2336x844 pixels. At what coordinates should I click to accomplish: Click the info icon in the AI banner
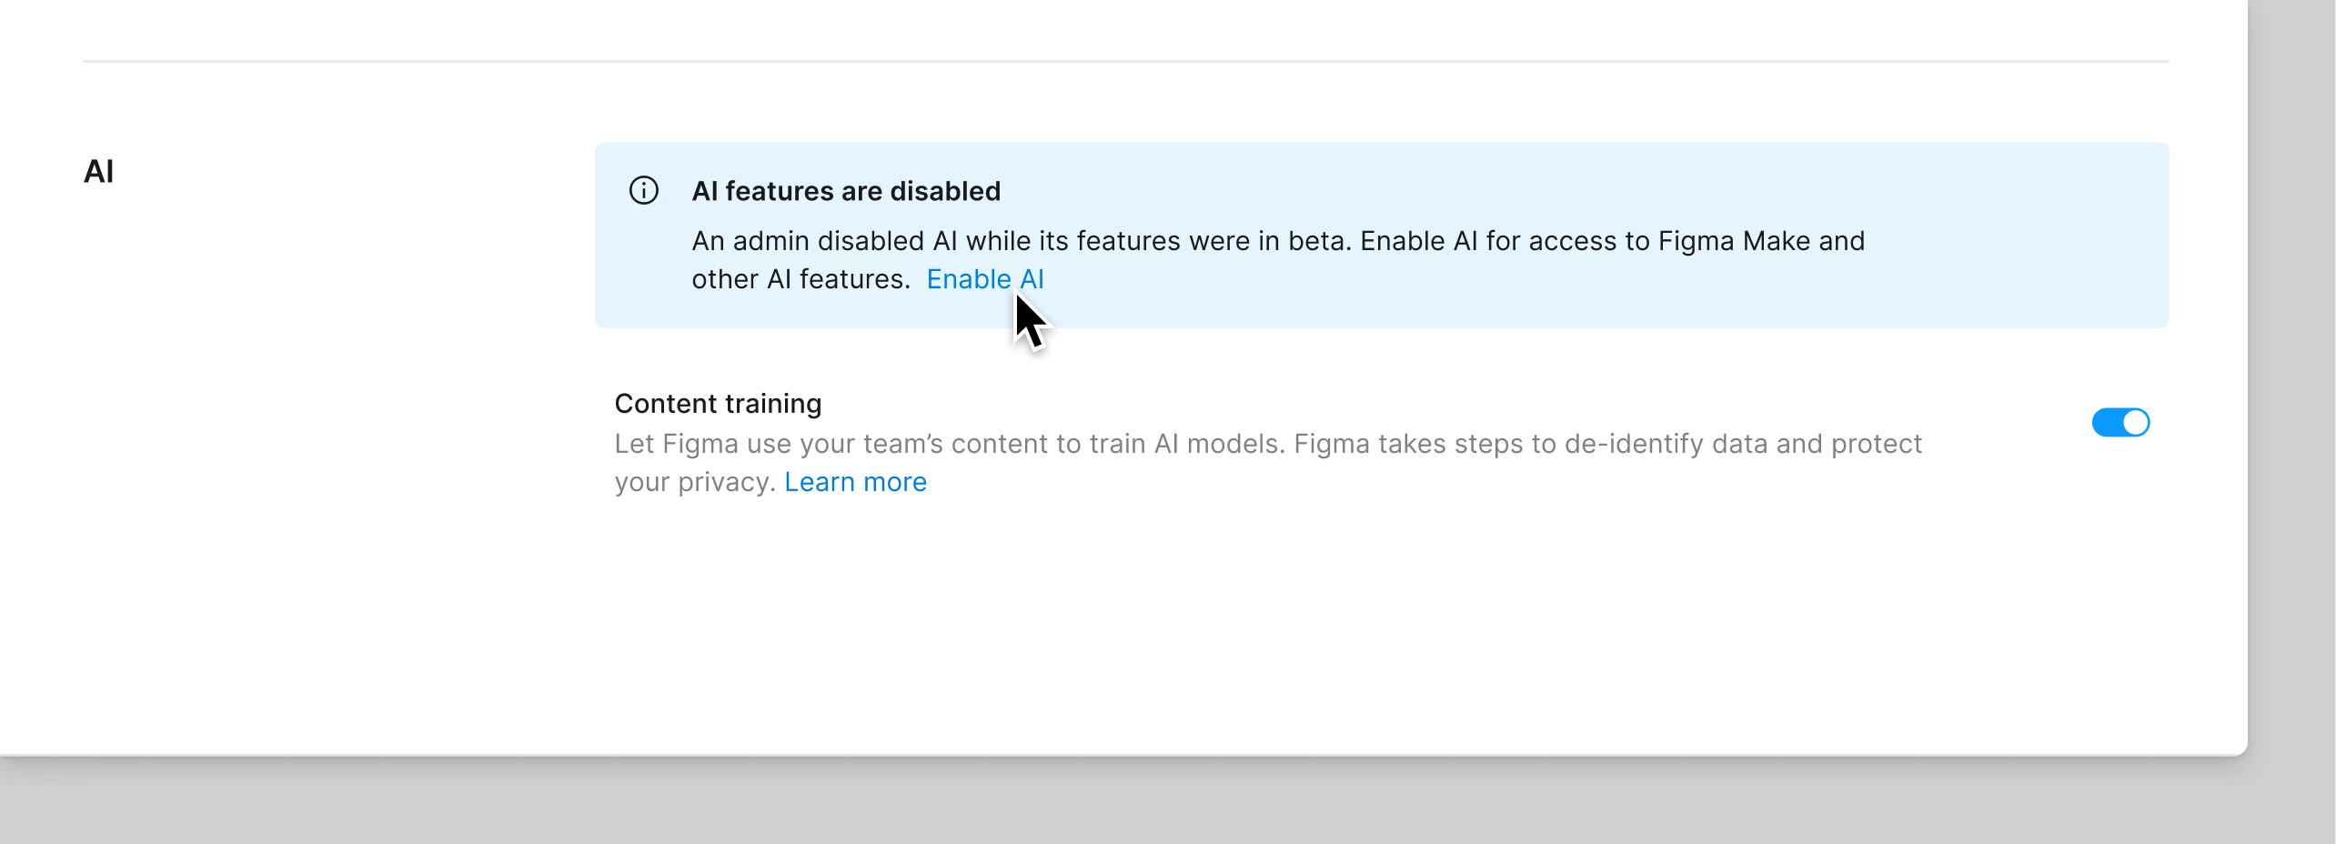[x=643, y=190]
